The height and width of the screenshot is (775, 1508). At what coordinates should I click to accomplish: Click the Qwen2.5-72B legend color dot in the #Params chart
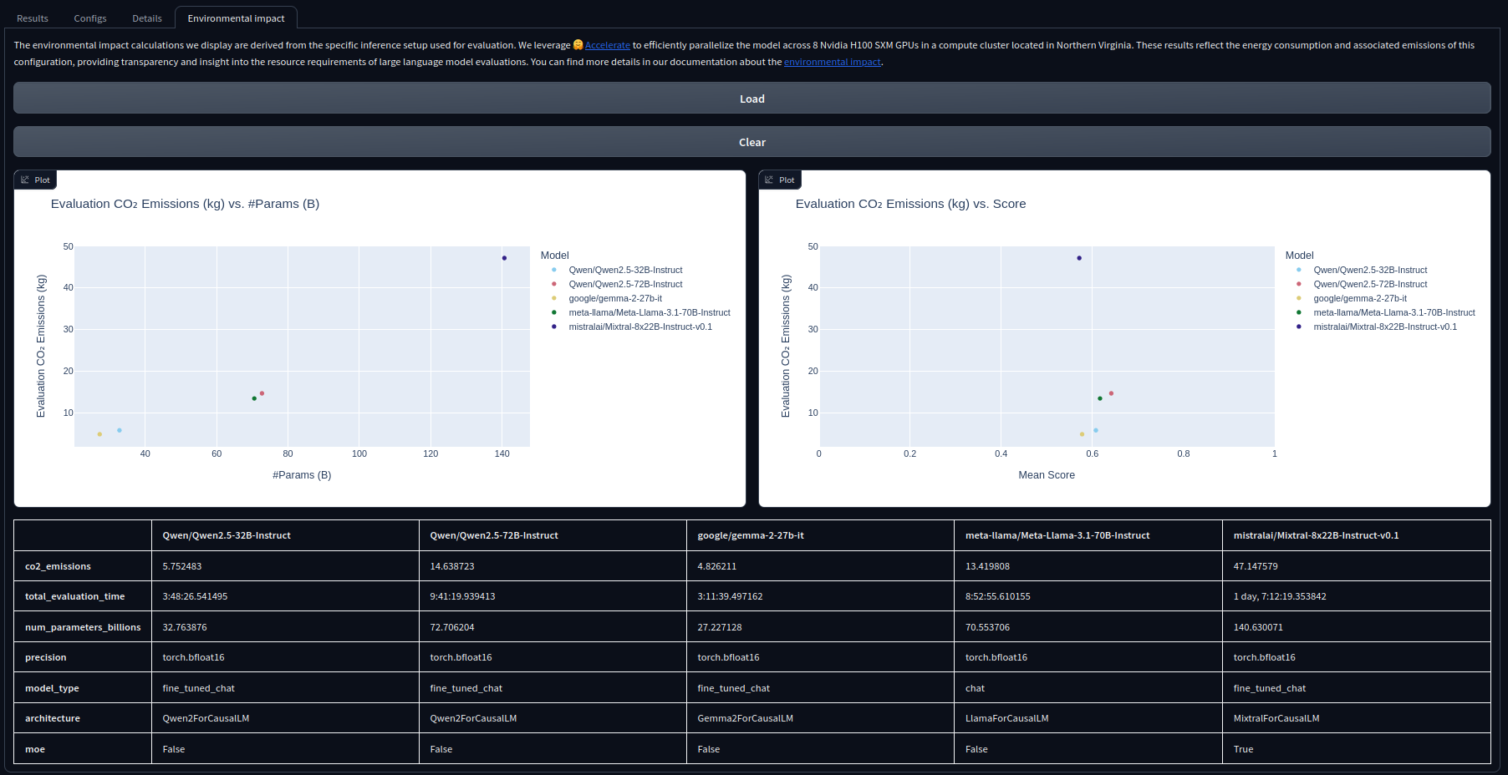coord(553,284)
